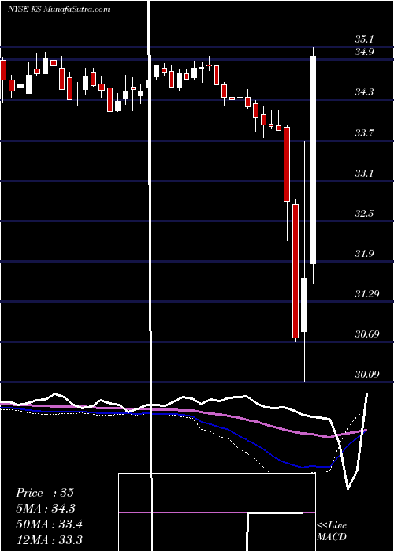
Task: Click the 35.1 price axis label
Action: 364,39
